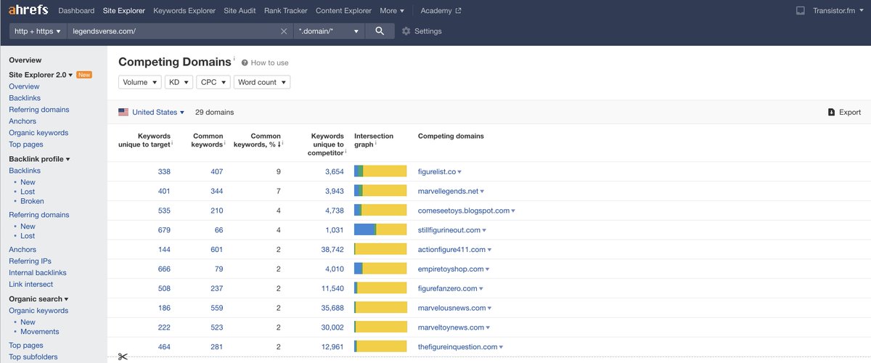
Task: Expand the Word count filter
Action: tap(261, 82)
